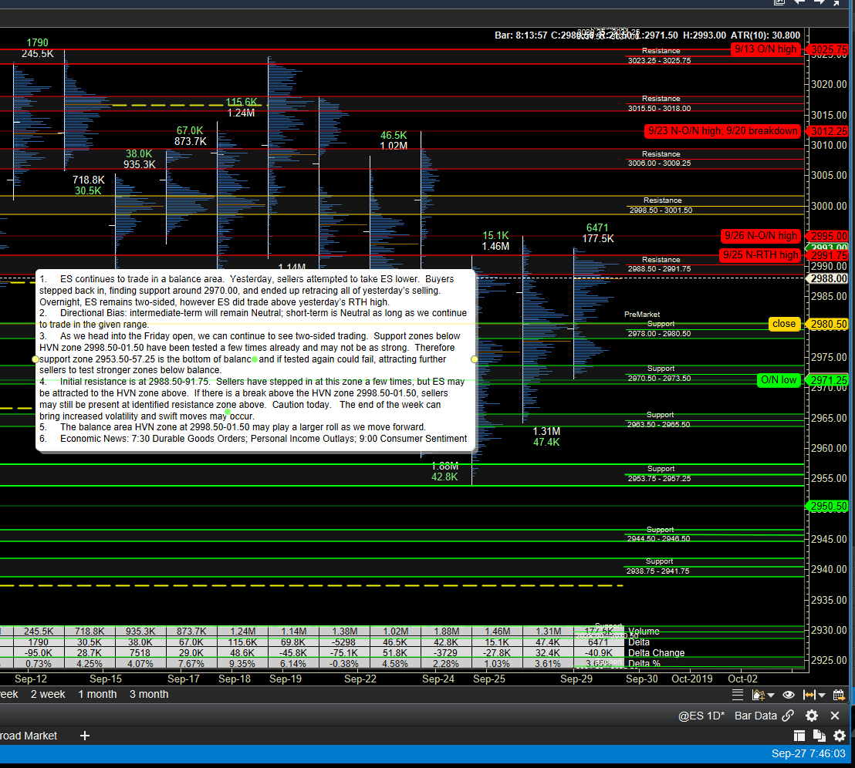
Task: Open chart settings gear next to link icon
Action: 811,716
